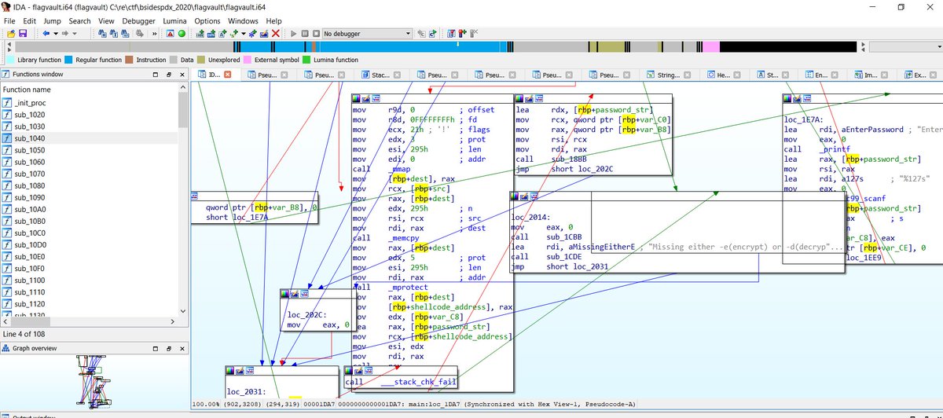
Task: Expand the hidden toolbar chevron
Action: 154,34
